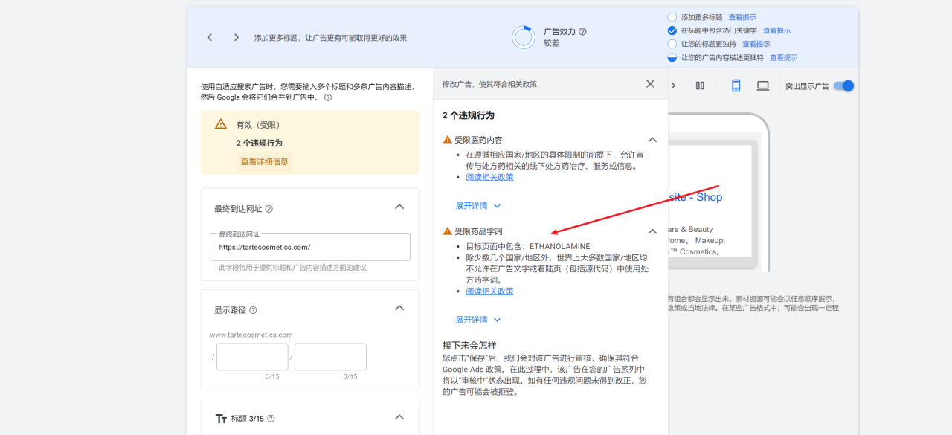
Task: Expand 展开详情 under 受限药品字词
Action: (x=478, y=320)
